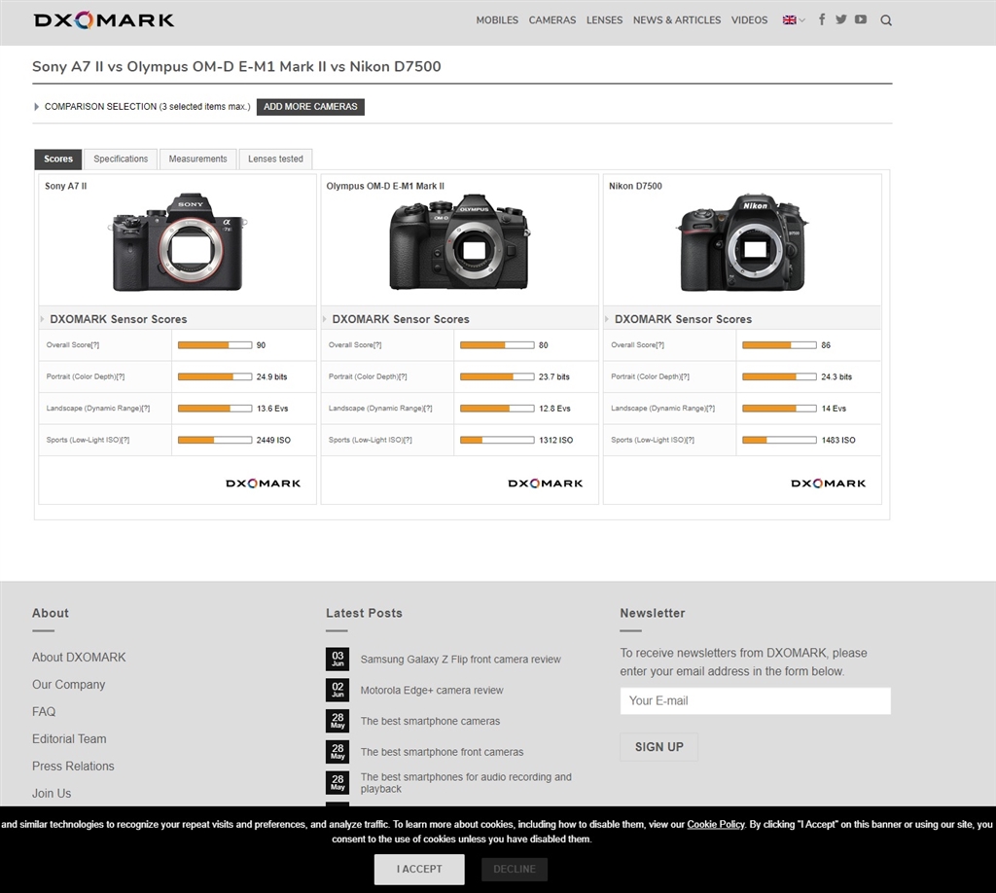Viewport: 996px width, 893px height.
Task: Open the NEWS & ARTICLES menu
Action: tap(677, 20)
